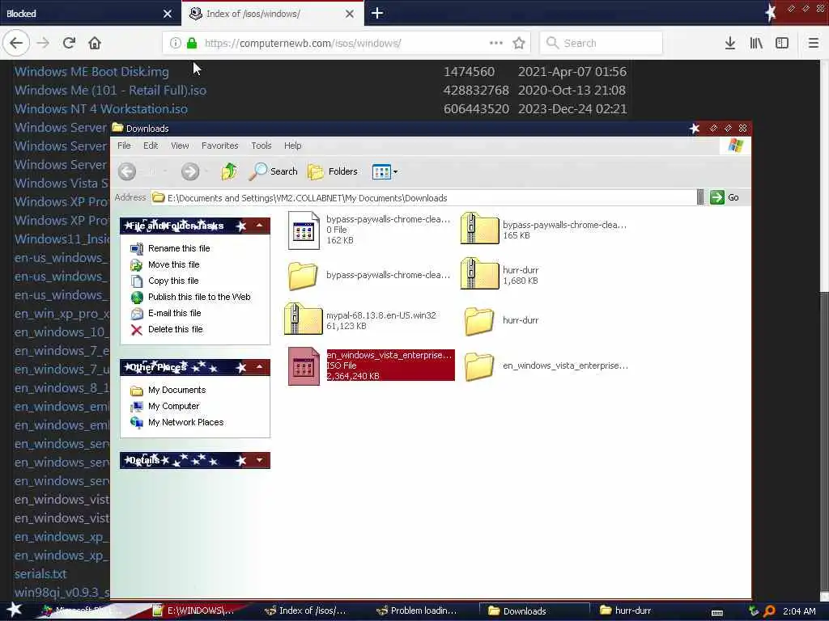Open View menu in Downloads window
The image size is (829, 621).
(180, 146)
